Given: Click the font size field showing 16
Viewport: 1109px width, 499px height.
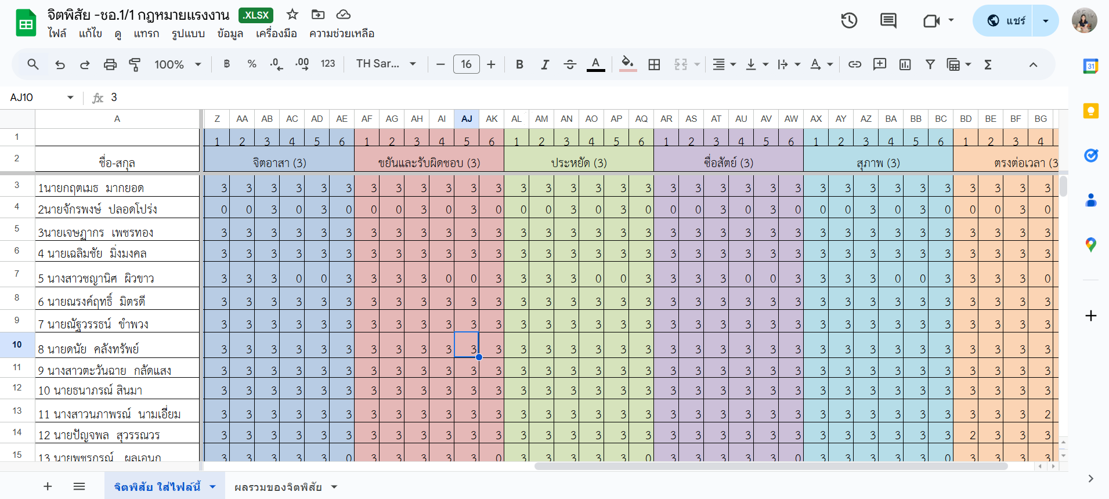Looking at the screenshot, I should click(466, 64).
